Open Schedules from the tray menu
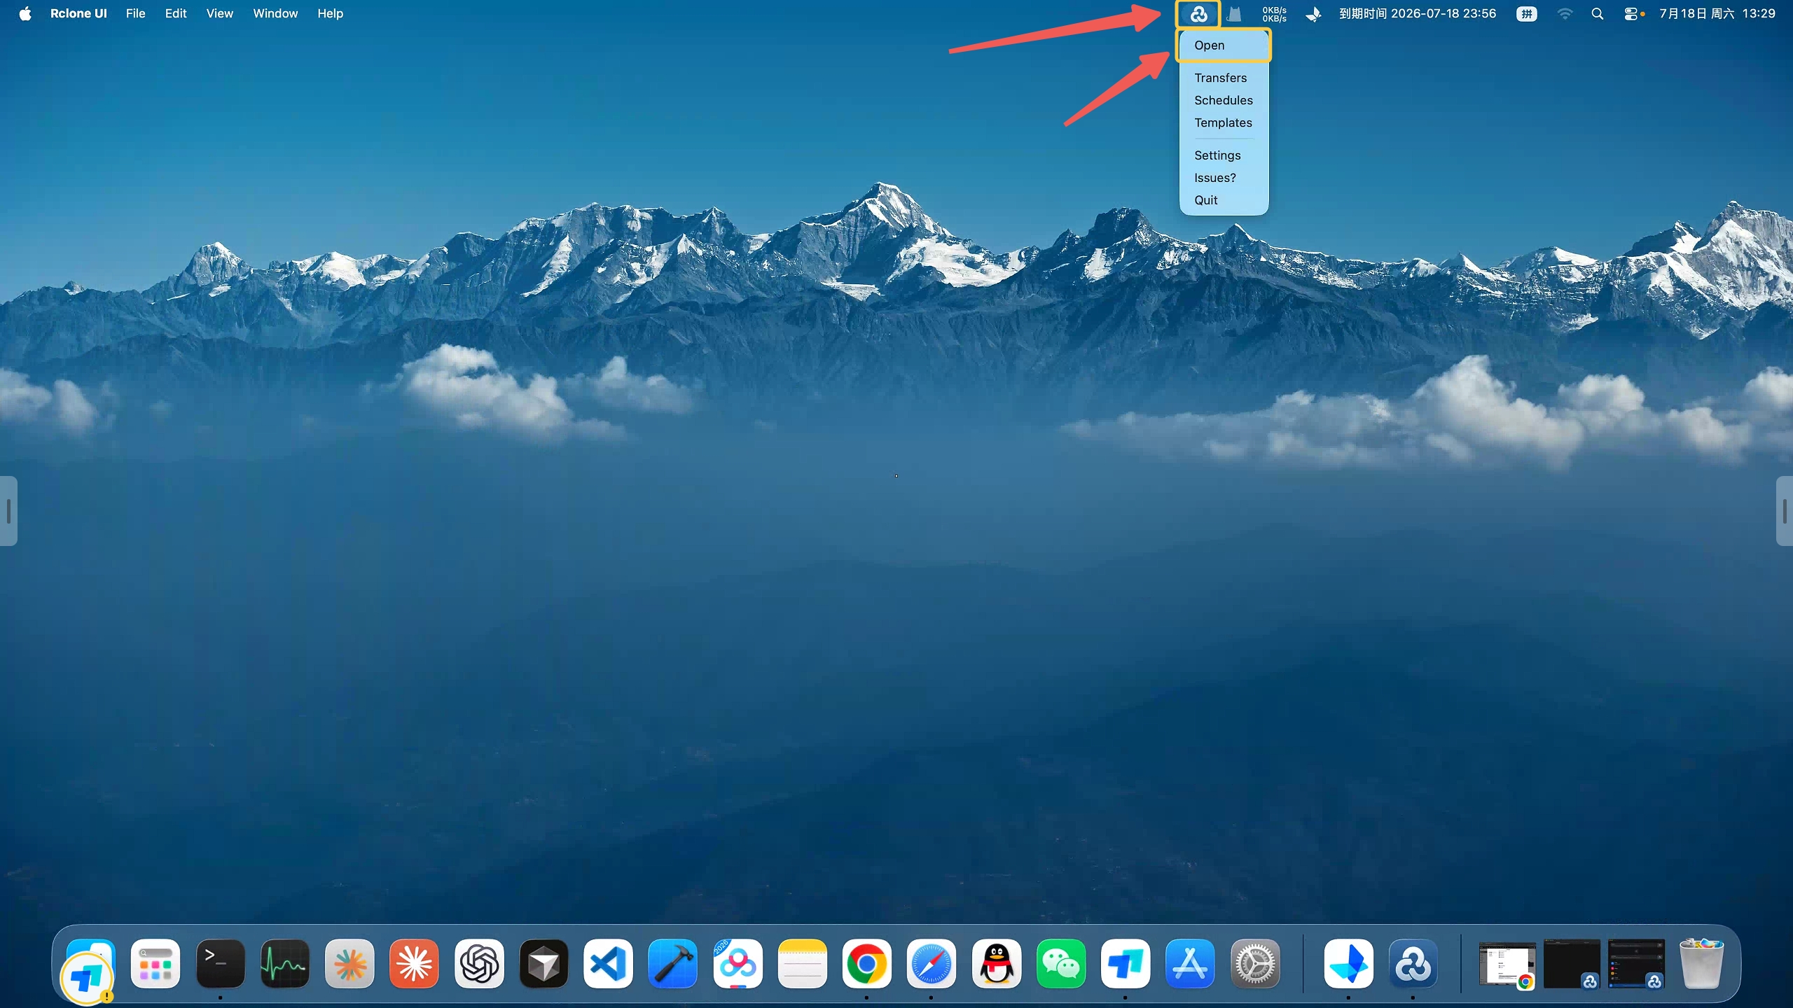 tap(1224, 100)
